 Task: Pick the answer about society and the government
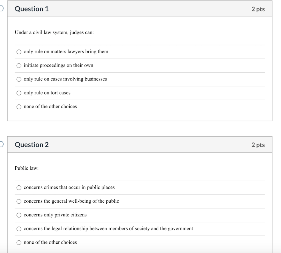(19, 229)
